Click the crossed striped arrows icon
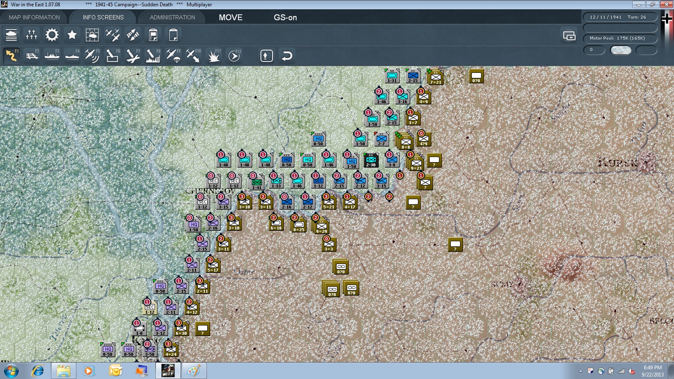Image resolution: width=674 pixels, height=379 pixels. [133, 35]
